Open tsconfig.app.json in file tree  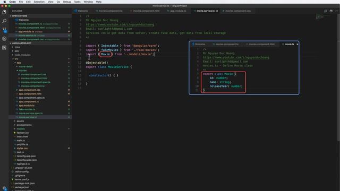[x=26, y=156]
